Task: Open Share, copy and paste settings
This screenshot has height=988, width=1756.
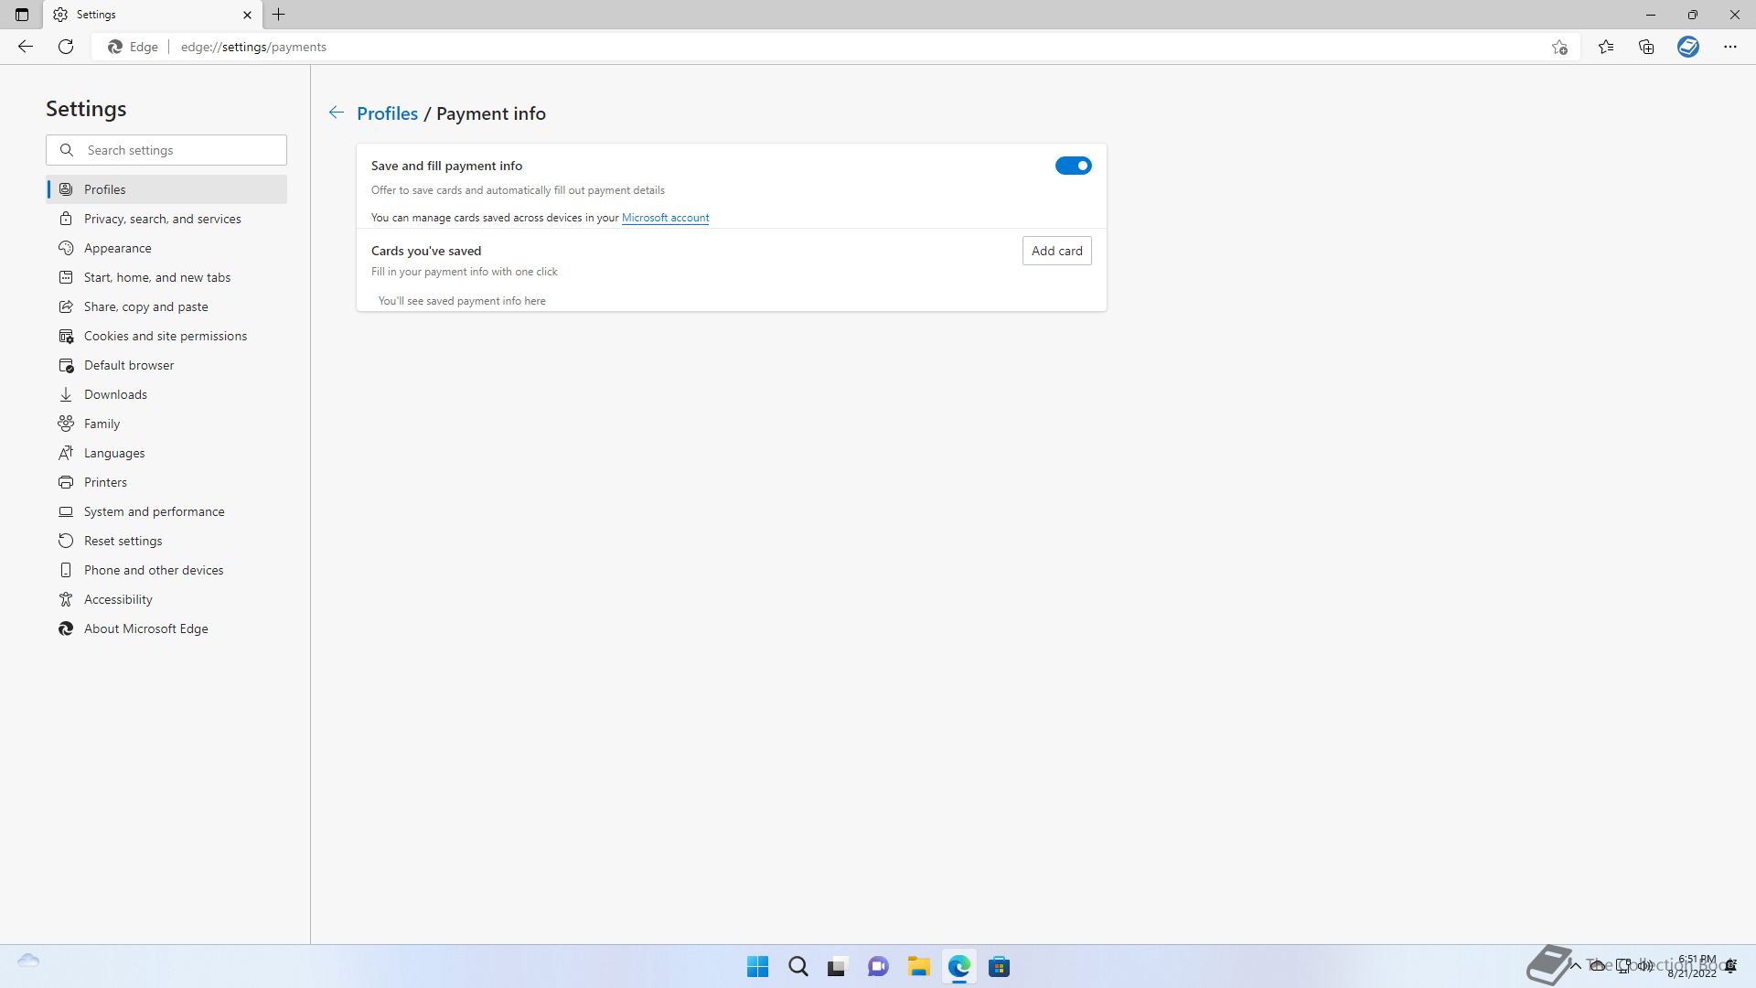Action: (166, 306)
